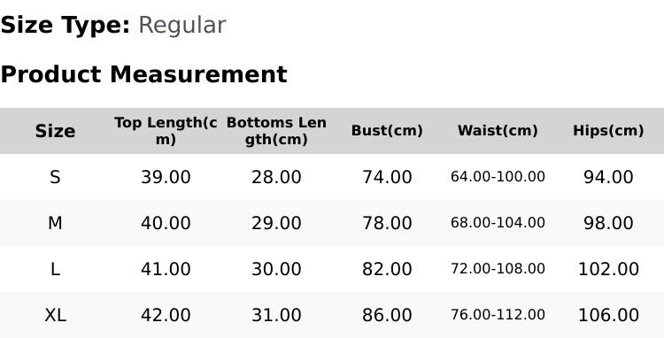This screenshot has height=338, width=664.
Task: Select the Product Measurement heading
Action: pyautogui.click(x=144, y=74)
